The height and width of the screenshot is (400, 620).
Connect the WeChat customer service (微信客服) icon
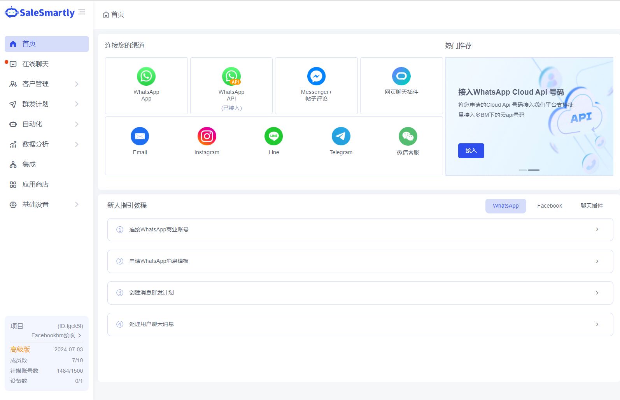(x=408, y=136)
